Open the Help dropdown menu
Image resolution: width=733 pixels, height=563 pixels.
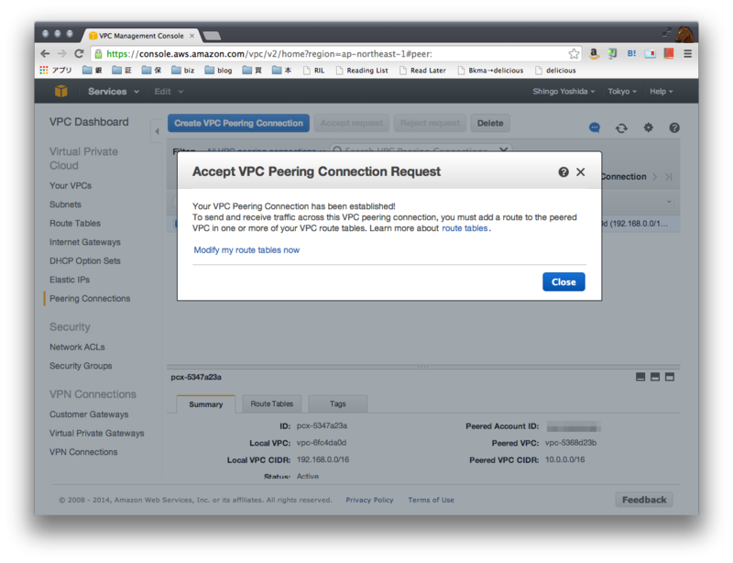(x=661, y=92)
